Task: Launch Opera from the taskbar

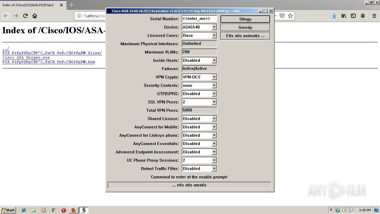Action: pos(64,210)
